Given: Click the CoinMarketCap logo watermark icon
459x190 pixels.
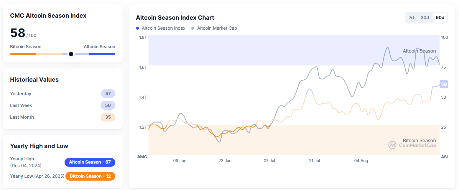Looking at the screenshot, I should coord(392,145).
